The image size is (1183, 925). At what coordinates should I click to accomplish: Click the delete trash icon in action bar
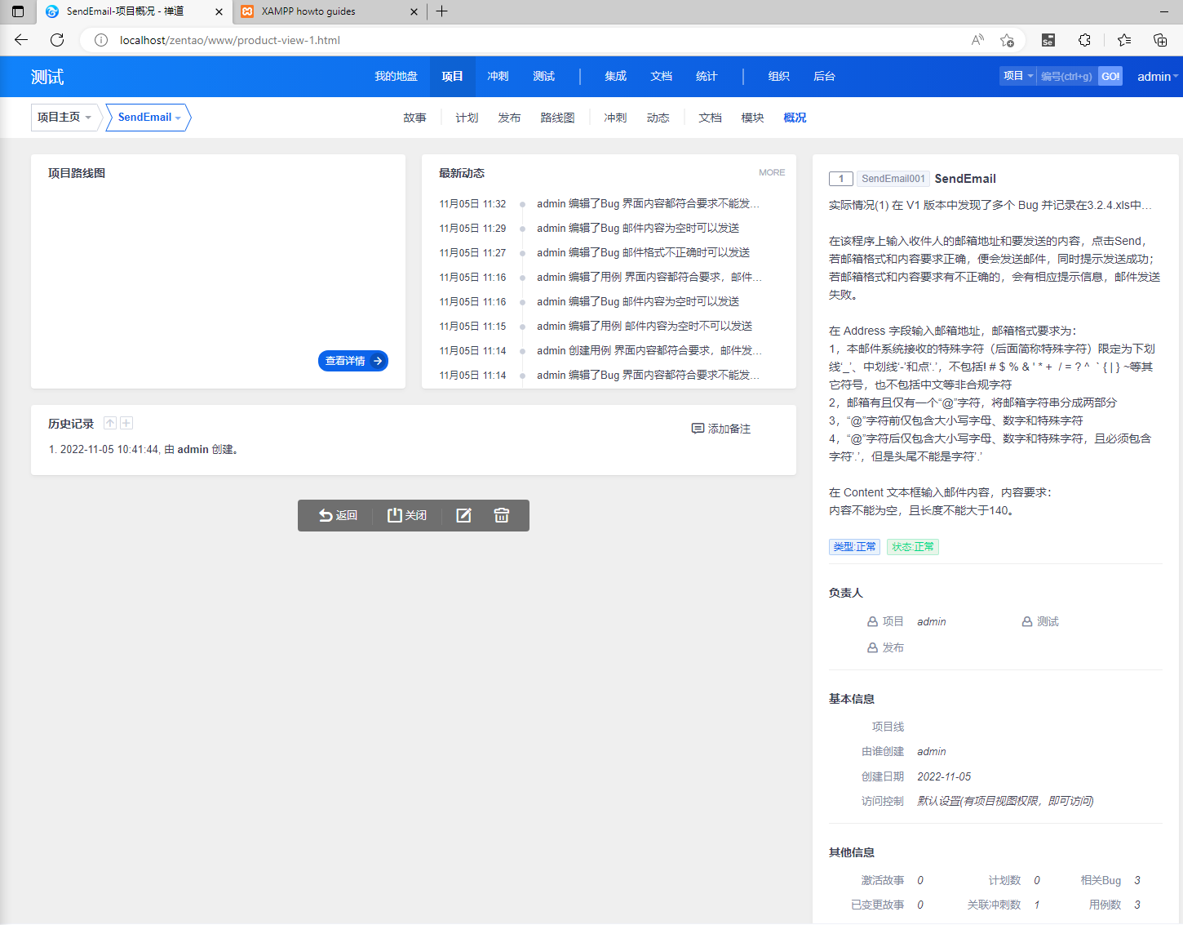(502, 515)
